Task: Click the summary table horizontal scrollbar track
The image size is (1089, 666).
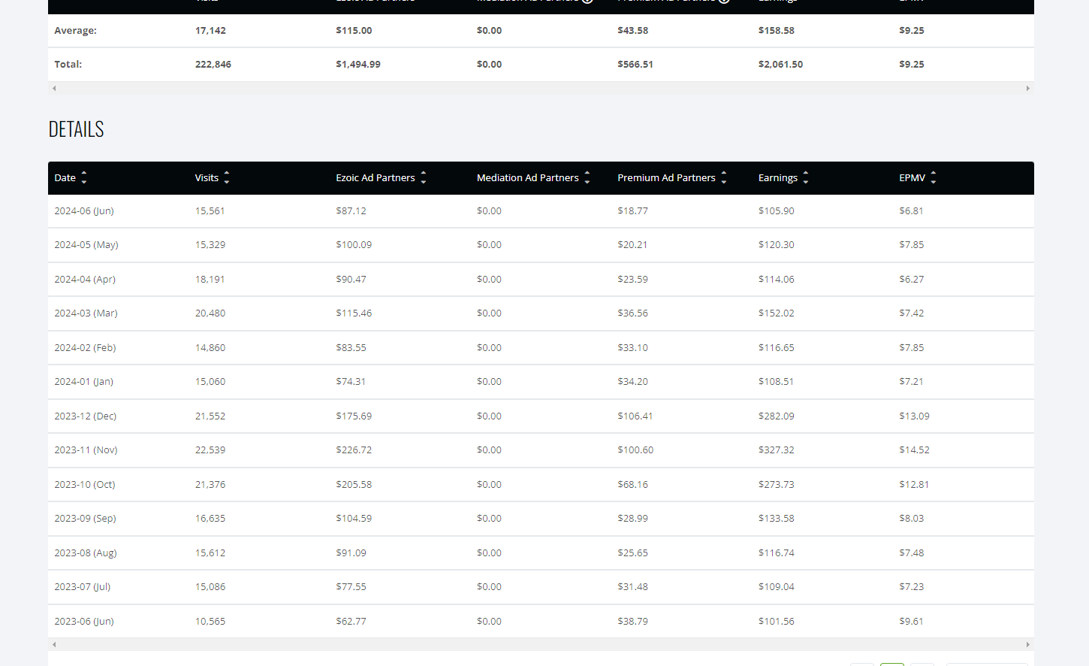Action: (x=541, y=89)
